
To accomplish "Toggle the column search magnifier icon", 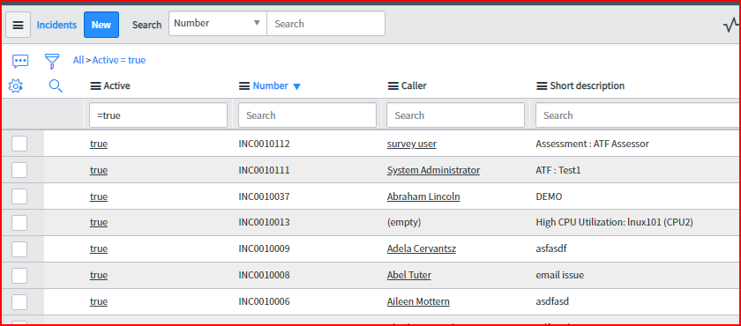I will tap(56, 85).
